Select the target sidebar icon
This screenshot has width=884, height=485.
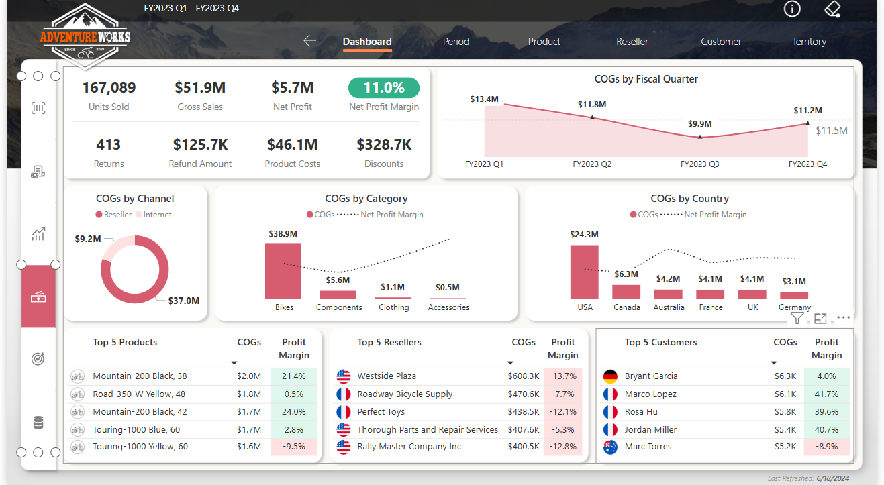click(x=38, y=359)
